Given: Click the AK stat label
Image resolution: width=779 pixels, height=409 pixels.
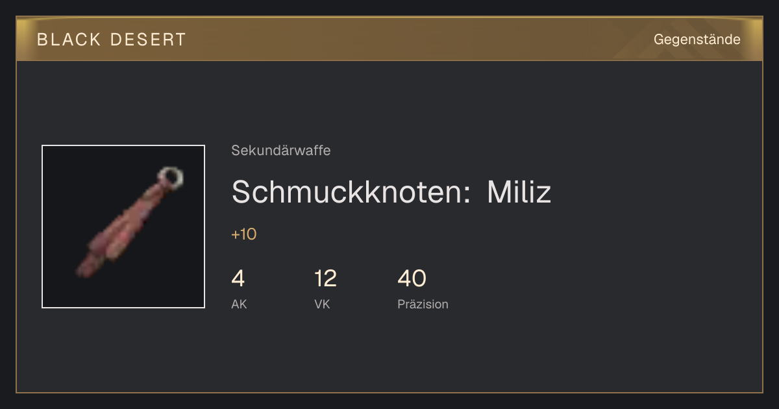Looking at the screenshot, I should point(239,304).
